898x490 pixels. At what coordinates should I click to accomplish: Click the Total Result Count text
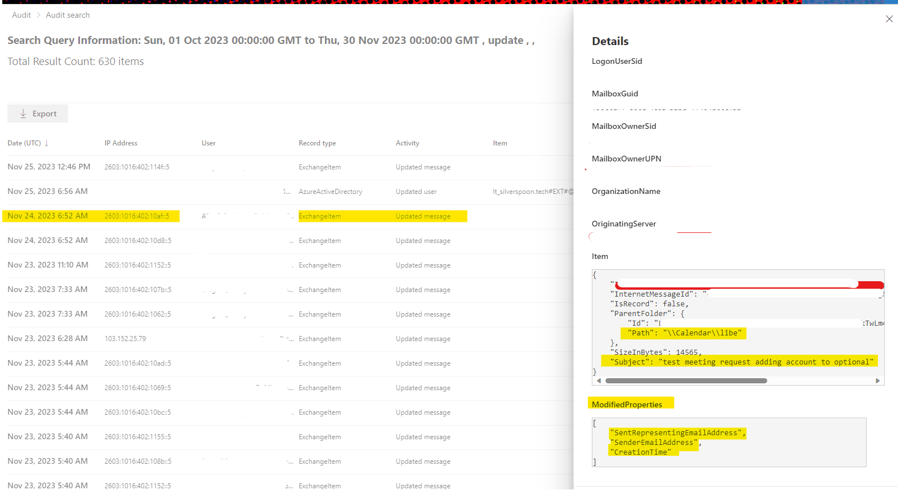[75, 62]
